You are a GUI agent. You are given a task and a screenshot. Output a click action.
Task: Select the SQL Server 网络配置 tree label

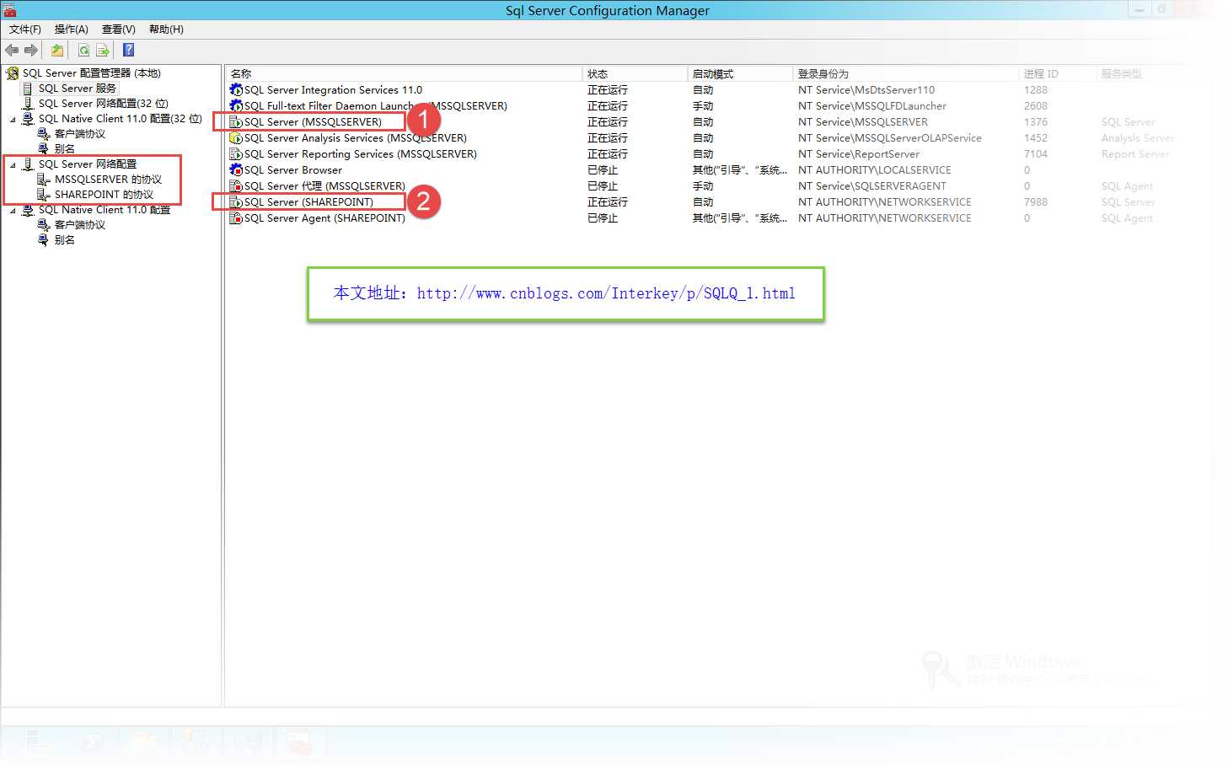[x=88, y=164]
